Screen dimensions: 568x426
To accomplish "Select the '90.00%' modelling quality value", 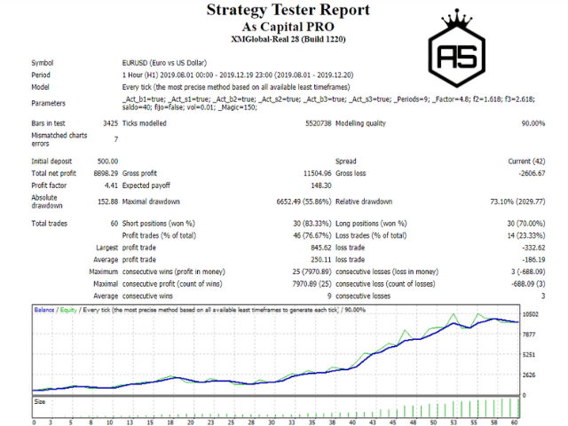I will 533,123.
